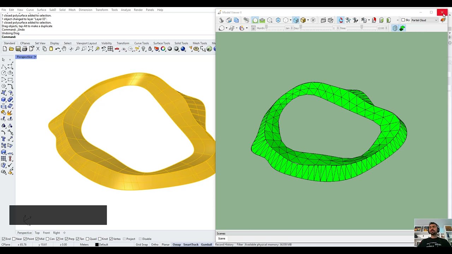Image resolution: width=452 pixels, height=254 pixels.
Task: Click the Print icon in Standard toolbar
Action: pyautogui.click(x=25, y=49)
